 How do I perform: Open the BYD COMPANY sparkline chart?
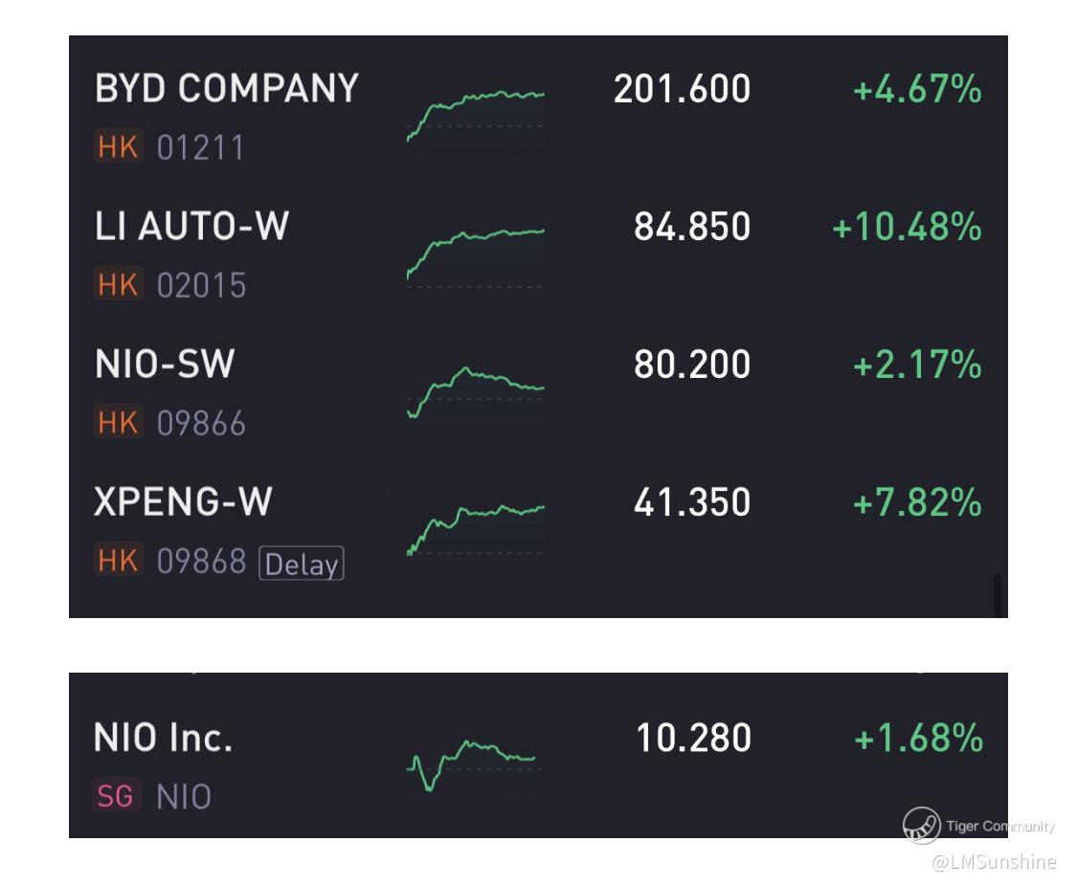tap(475, 116)
